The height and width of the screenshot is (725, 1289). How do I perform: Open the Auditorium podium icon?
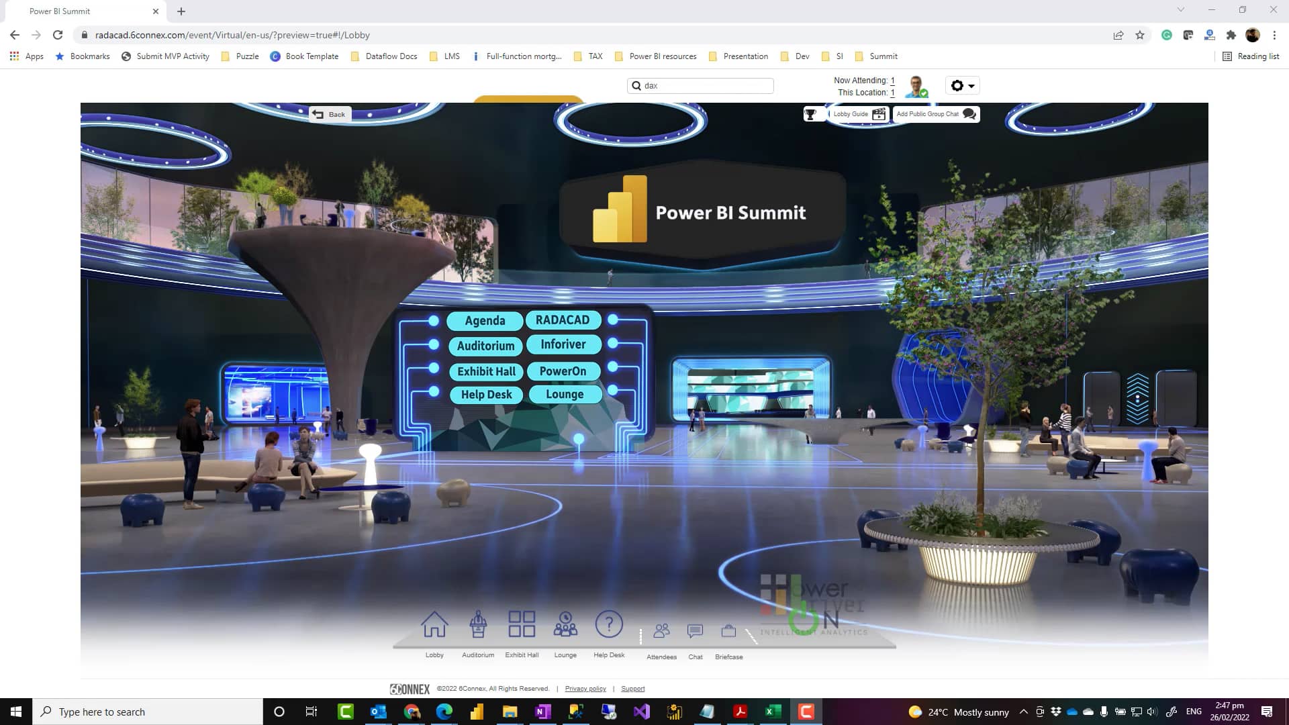pyautogui.click(x=478, y=624)
